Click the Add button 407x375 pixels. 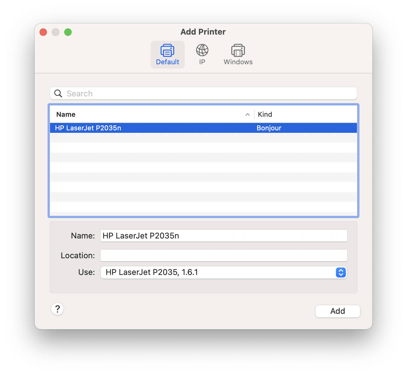point(338,311)
